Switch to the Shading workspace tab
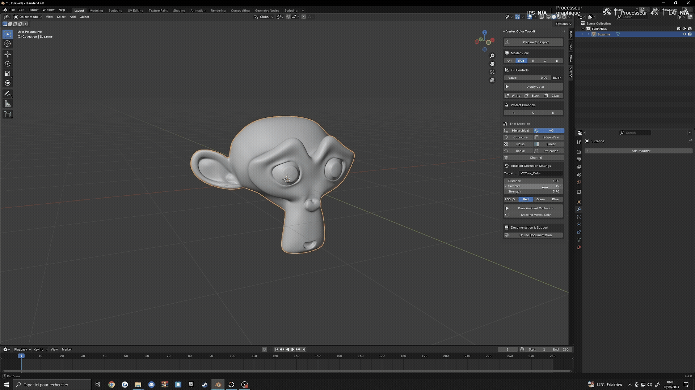 coord(178,10)
